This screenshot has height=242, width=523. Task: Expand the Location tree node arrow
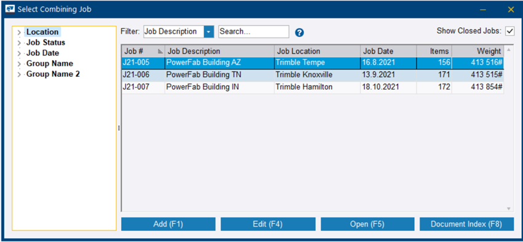tap(19, 33)
